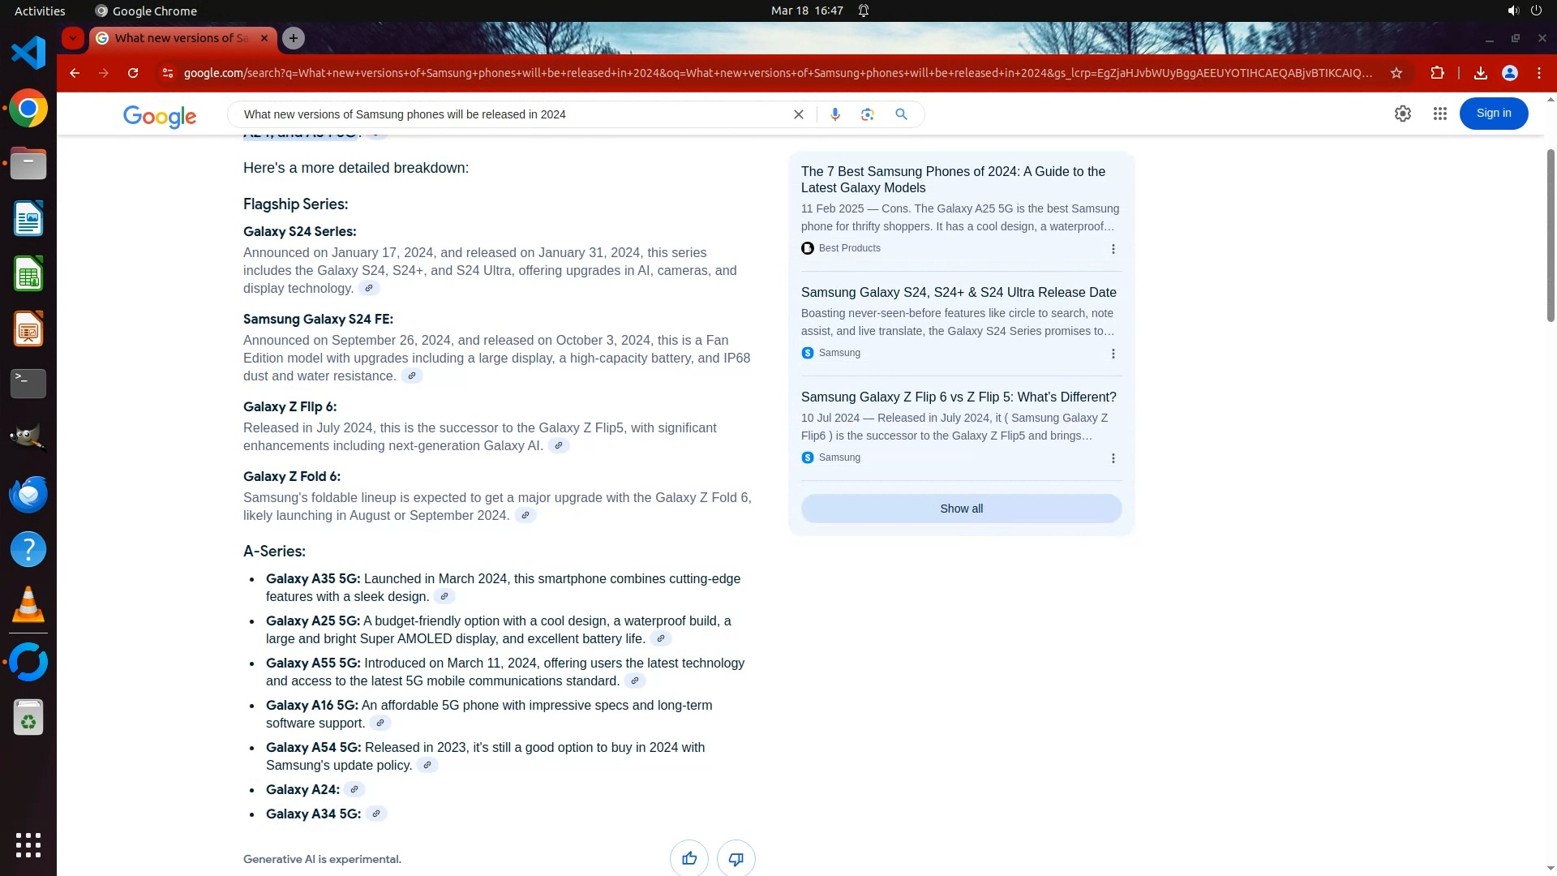This screenshot has width=1557, height=876.
Task: Open the Chrome extensions puzzle icon
Action: [x=1437, y=73]
